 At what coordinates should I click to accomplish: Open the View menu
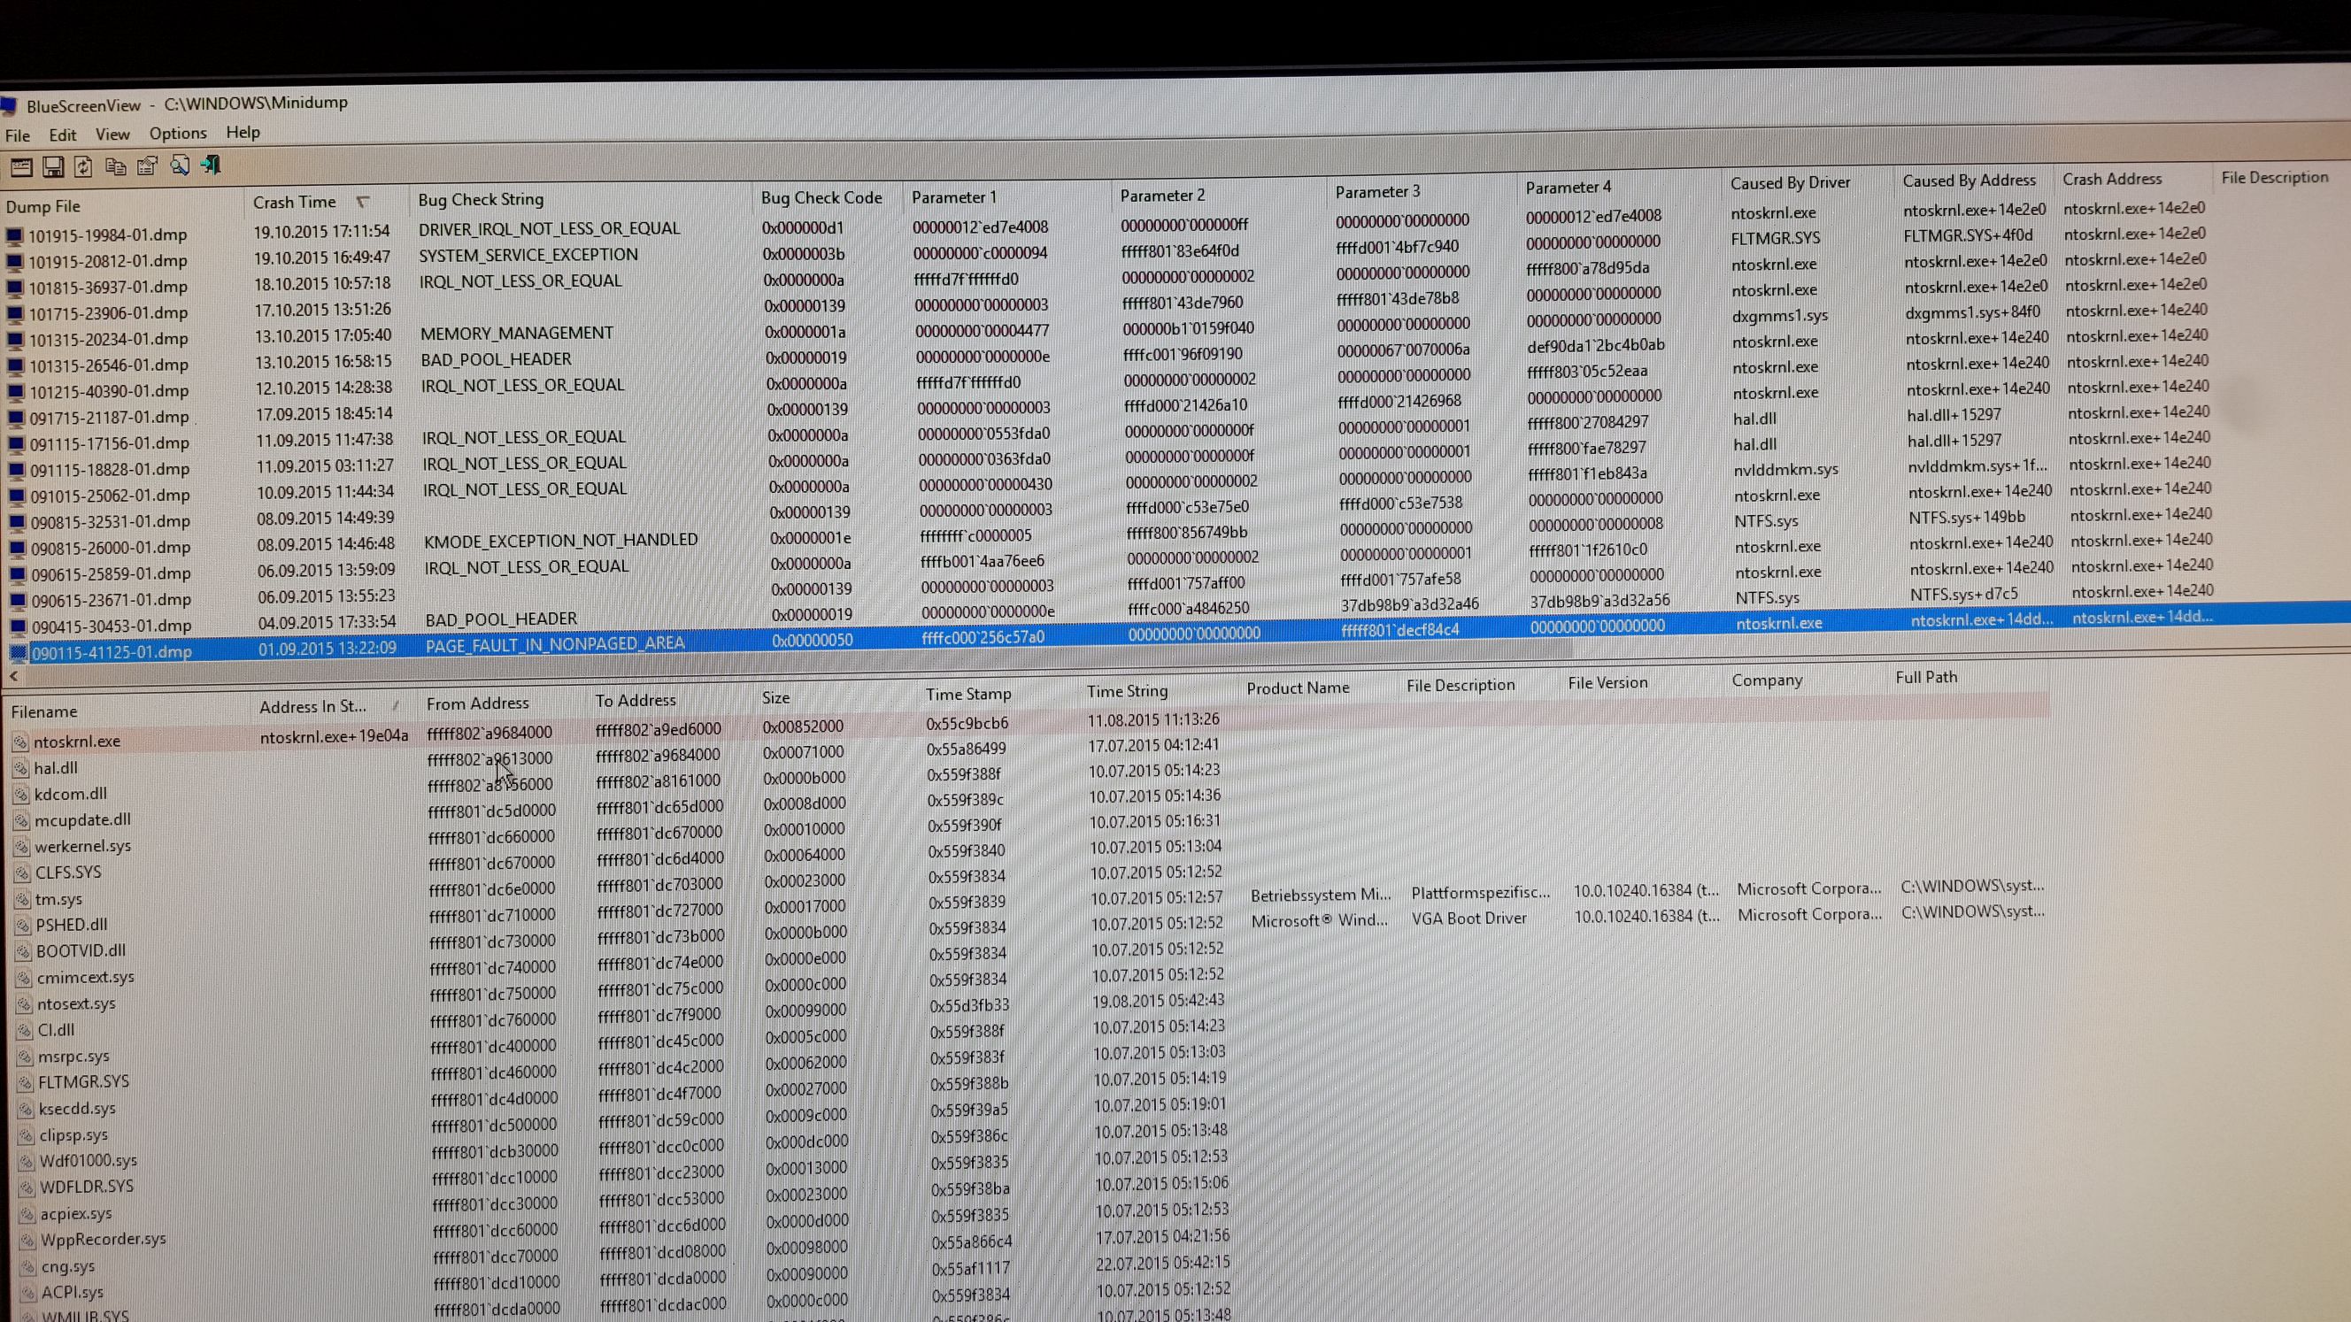point(112,135)
